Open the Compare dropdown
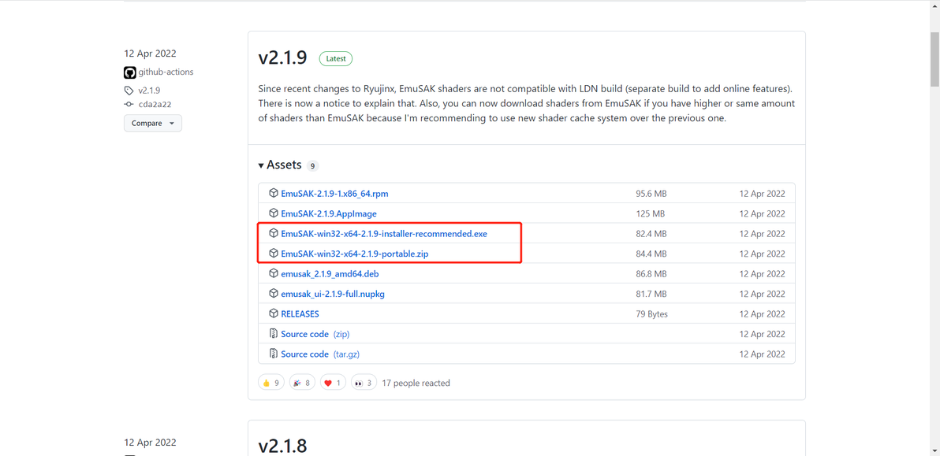Viewport: 940px width, 456px height. click(153, 123)
